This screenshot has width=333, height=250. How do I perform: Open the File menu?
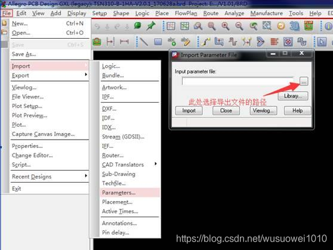coord(7,13)
